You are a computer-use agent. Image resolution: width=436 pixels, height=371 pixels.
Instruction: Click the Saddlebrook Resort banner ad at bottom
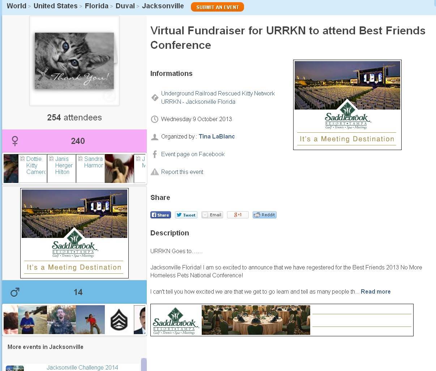[x=282, y=320]
